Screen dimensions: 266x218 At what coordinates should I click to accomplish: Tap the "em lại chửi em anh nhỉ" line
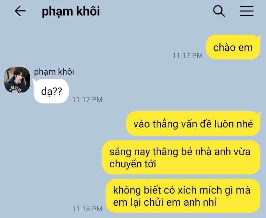[165, 202]
